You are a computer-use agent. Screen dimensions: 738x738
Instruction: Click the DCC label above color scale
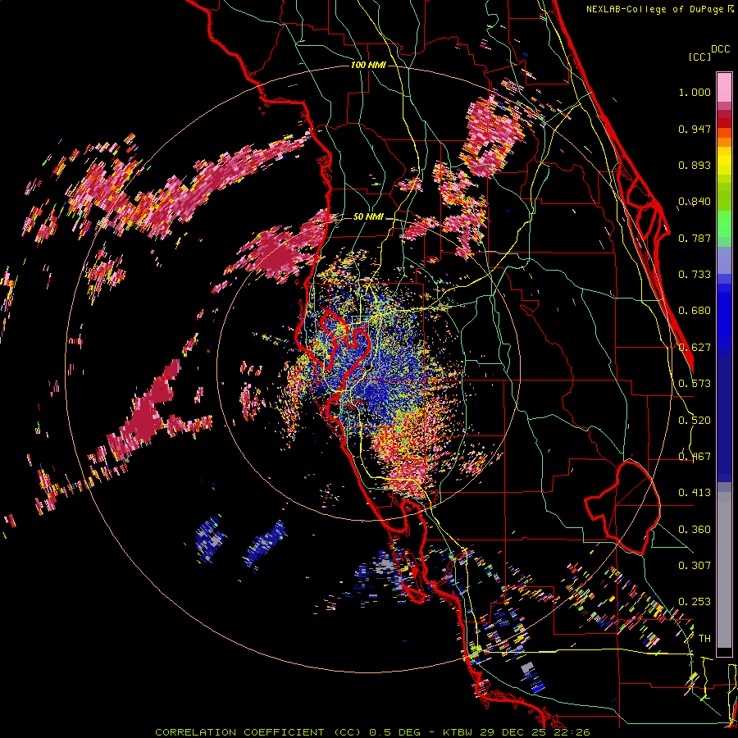click(x=721, y=49)
